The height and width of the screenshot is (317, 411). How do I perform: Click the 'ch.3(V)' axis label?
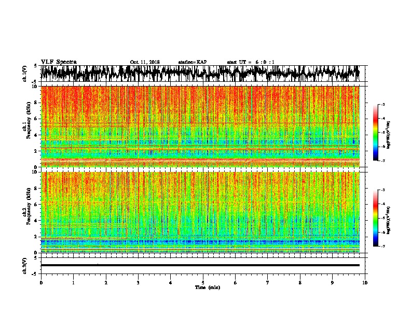point(25,266)
